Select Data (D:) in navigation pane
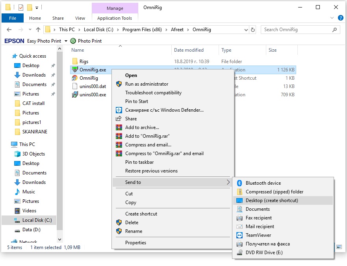 [x=32, y=230]
